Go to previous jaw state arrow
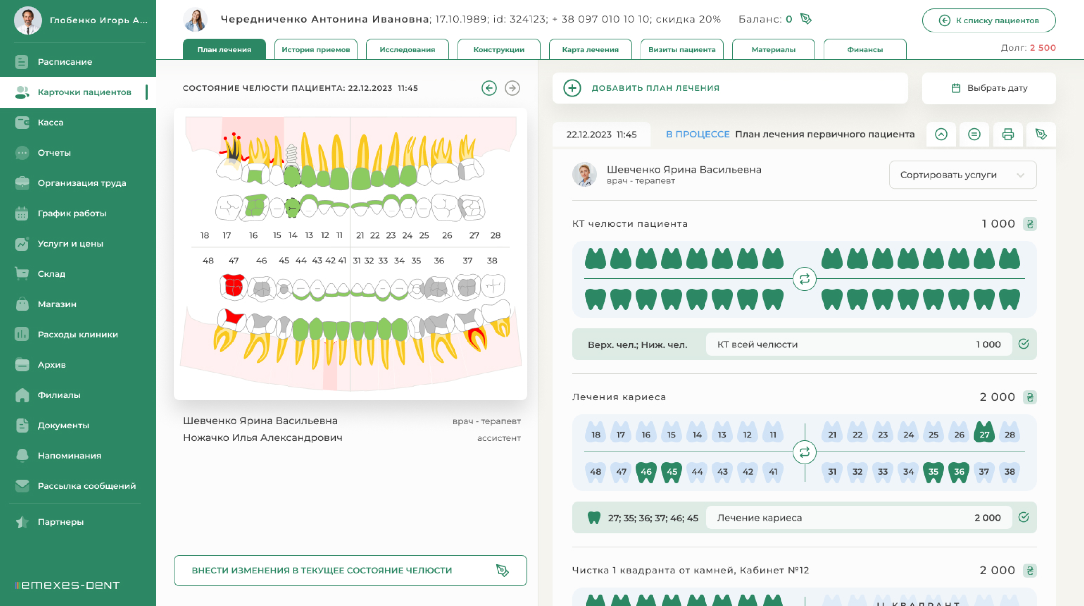 pos(489,88)
